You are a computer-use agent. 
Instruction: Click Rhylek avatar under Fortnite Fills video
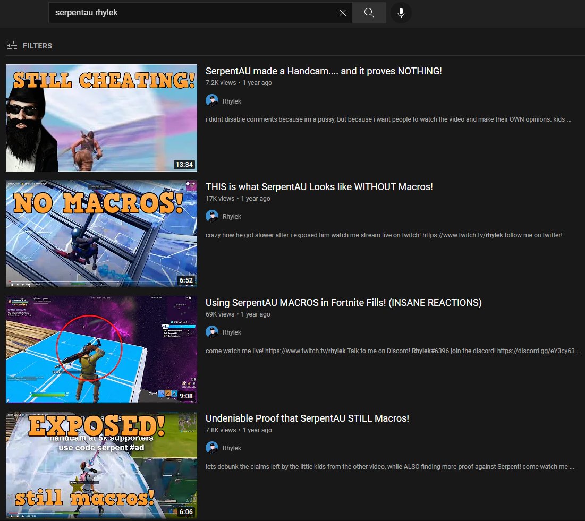[212, 332]
